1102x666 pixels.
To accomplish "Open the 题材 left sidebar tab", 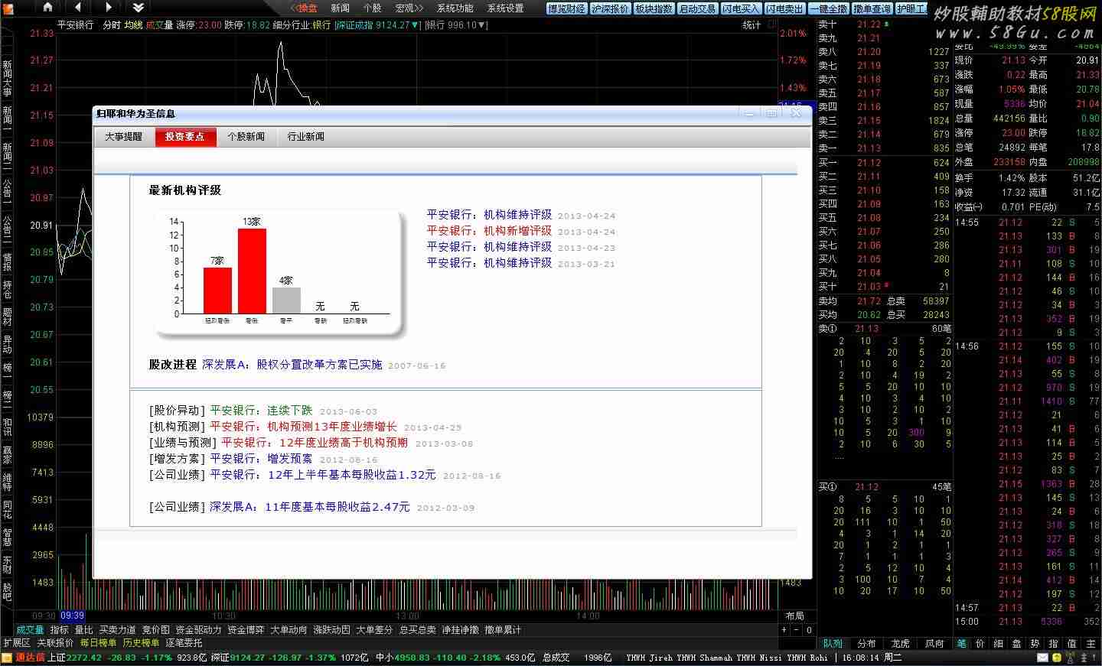I will pos(7,316).
